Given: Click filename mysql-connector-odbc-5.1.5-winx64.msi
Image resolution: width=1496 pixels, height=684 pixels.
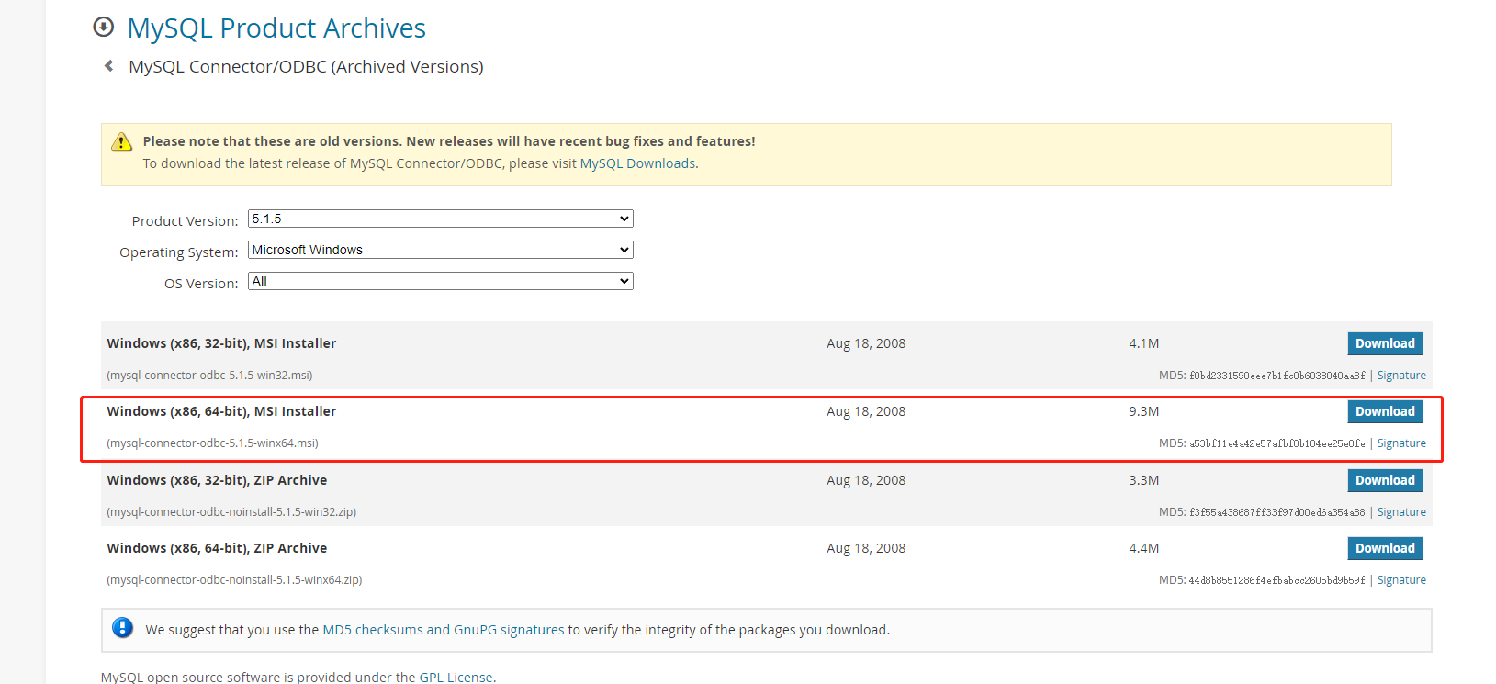Looking at the screenshot, I should tap(212, 443).
